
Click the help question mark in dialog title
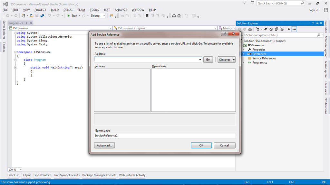(x=225, y=34)
